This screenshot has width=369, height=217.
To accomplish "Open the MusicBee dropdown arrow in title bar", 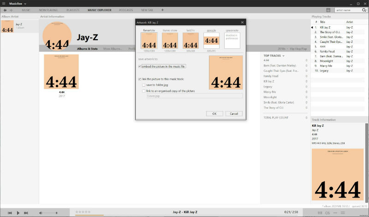I will (x=25, y=4).
